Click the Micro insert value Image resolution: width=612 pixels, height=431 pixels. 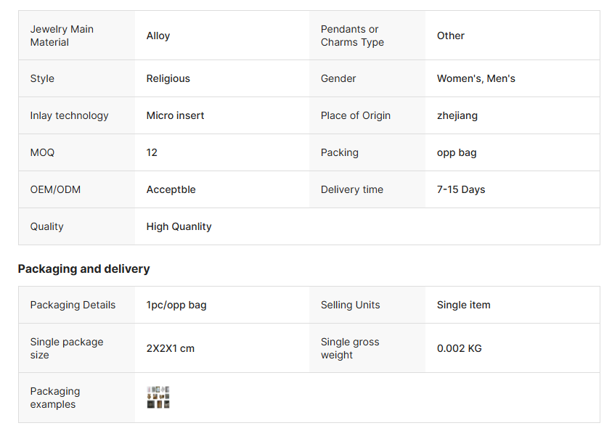[175, 115]
